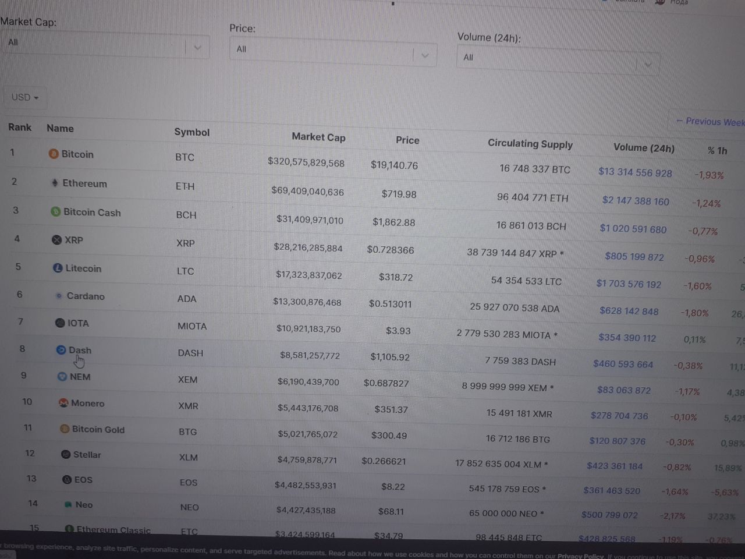Image resolution: width=745 pixels, height=559 pixels.
Task: Expand Price filter chevron arrow
Action: click(425, 55)
